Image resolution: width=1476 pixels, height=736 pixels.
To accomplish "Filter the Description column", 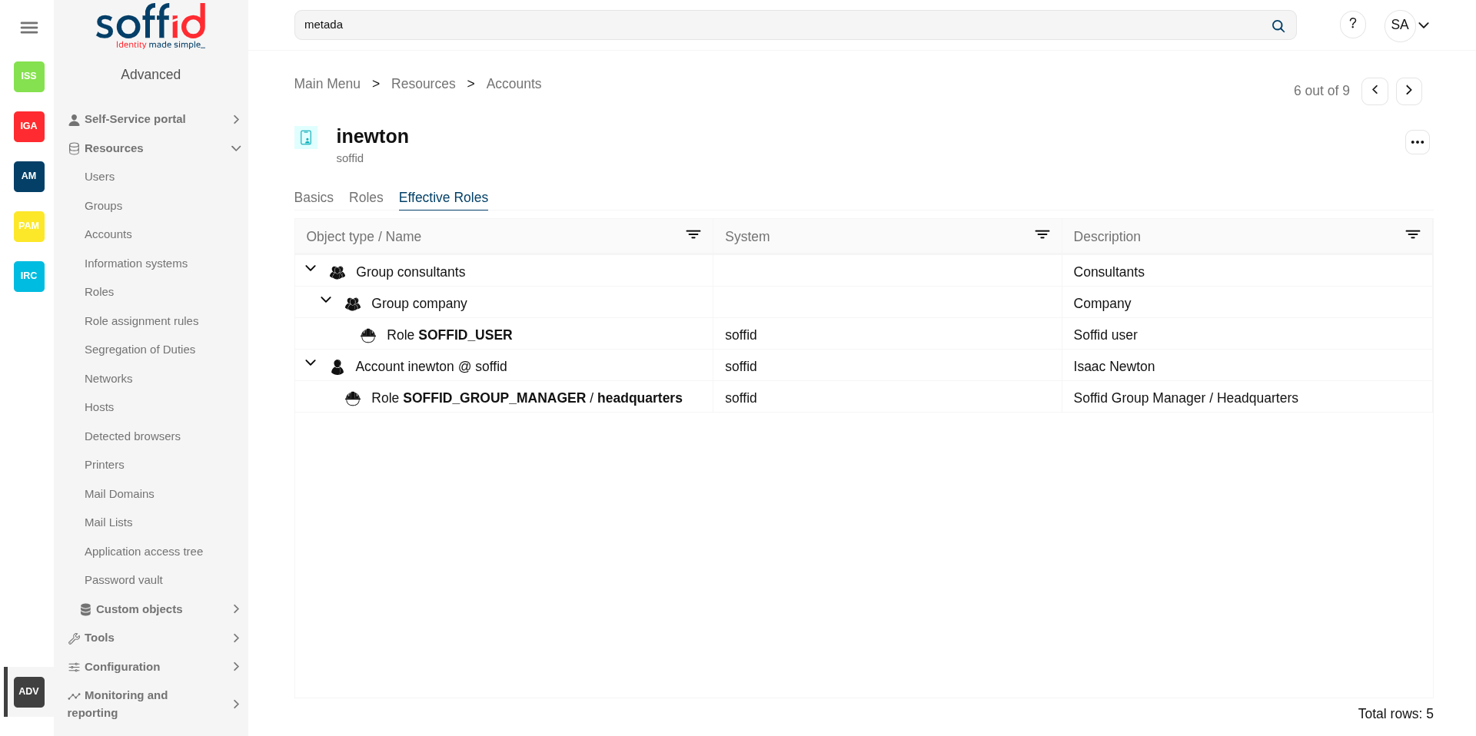I will click(1412, 235).
